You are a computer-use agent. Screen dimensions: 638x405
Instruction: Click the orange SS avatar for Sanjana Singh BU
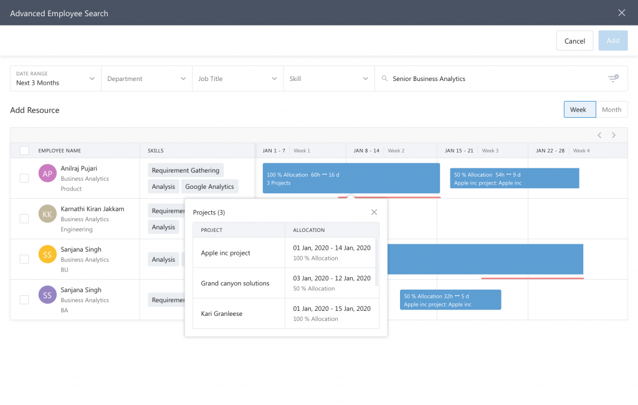pyautogui.click(x=47, y=254)
